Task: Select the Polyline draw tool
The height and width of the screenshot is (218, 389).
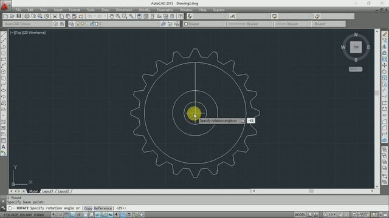Action: pyautogui.click(x=4, y=47)
